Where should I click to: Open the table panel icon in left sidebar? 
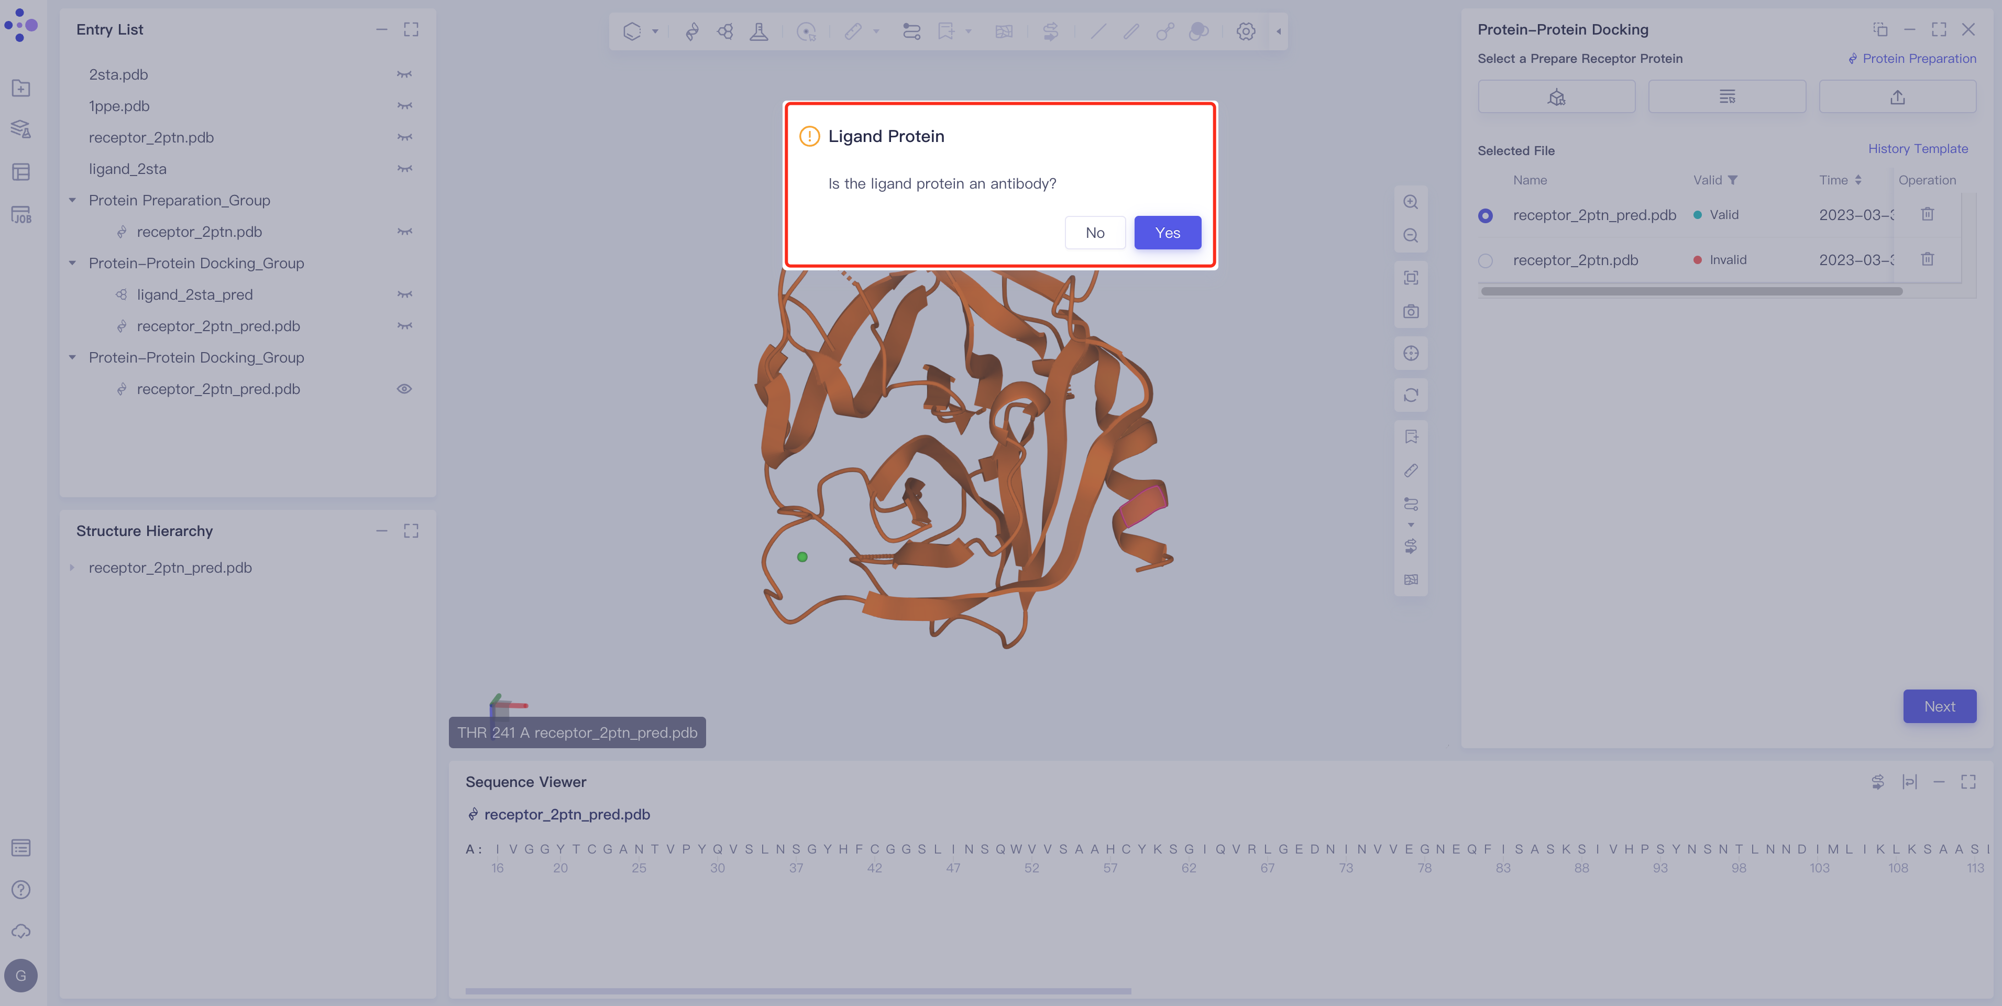point(21,172)
